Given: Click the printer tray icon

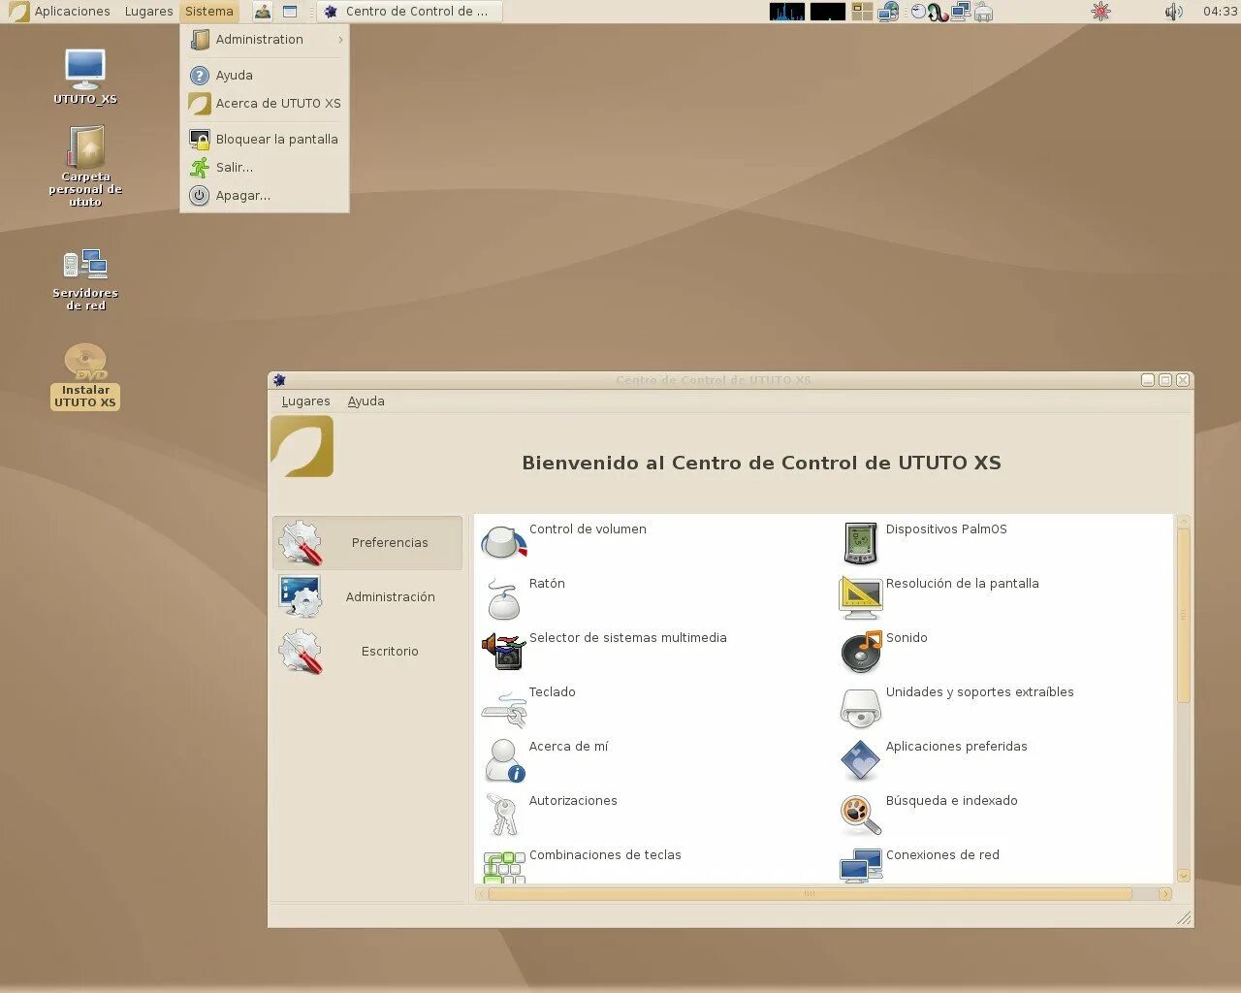Looking at the screenshot, I should tap(983, 12).
